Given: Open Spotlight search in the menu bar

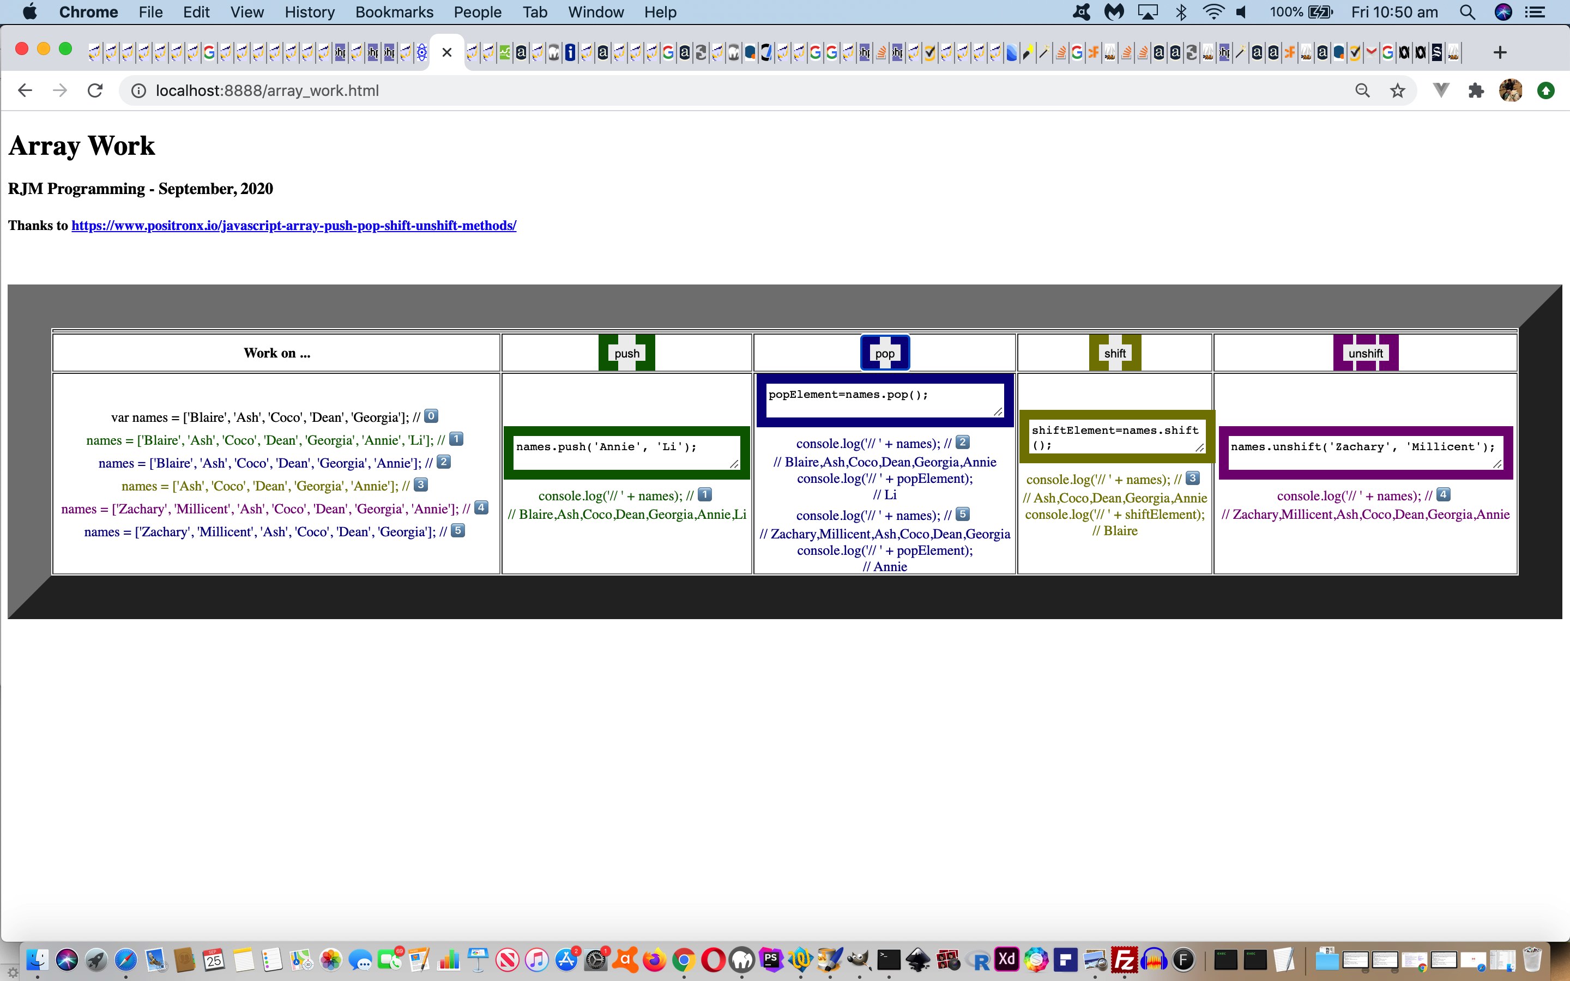Looking at the screenshot, I should 1468,13.
